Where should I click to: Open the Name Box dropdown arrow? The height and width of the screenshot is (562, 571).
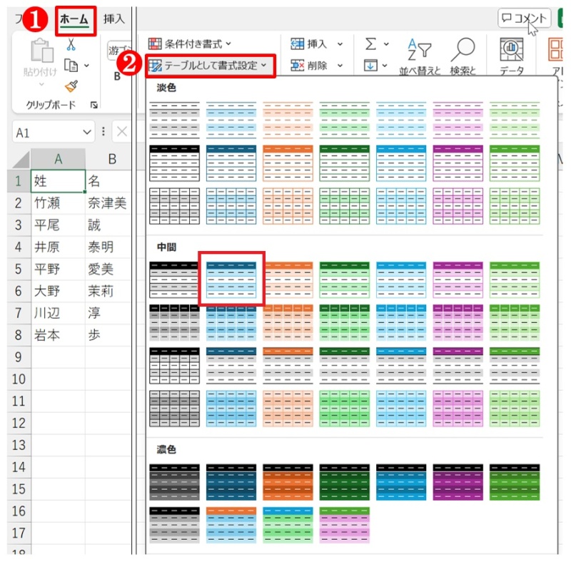(87, 131)
